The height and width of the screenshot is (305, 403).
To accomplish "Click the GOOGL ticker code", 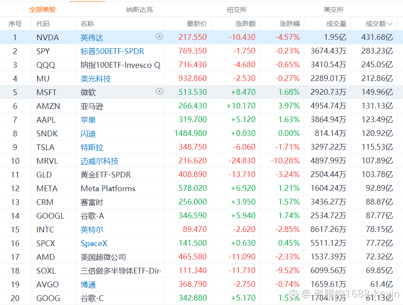I will pyautogui.click(x=50, y=216).
